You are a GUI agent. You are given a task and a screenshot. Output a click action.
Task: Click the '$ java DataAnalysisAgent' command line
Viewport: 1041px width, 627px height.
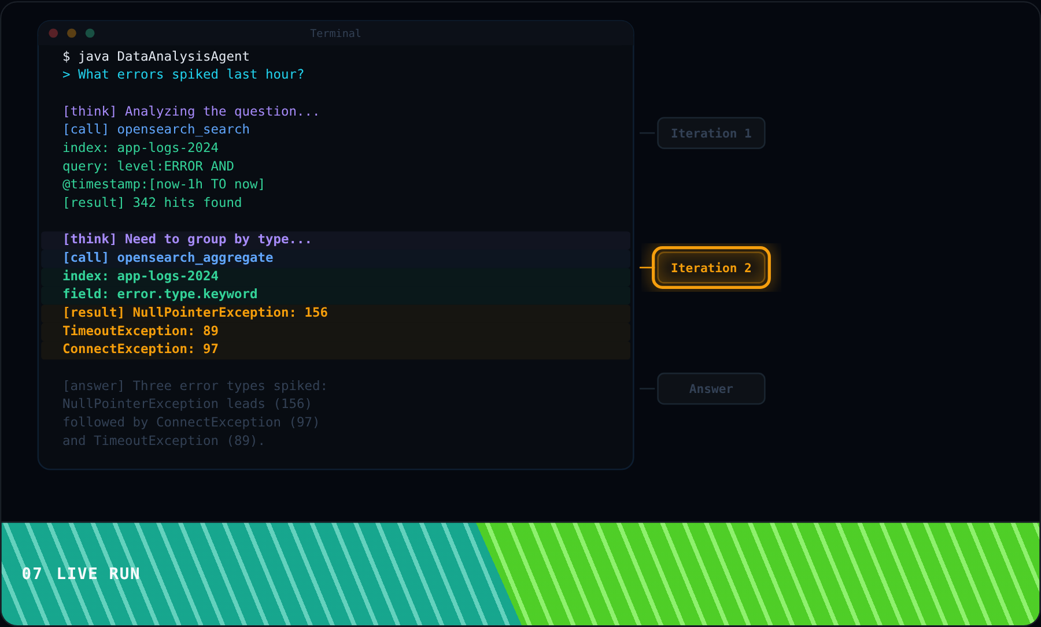[156, 57]
